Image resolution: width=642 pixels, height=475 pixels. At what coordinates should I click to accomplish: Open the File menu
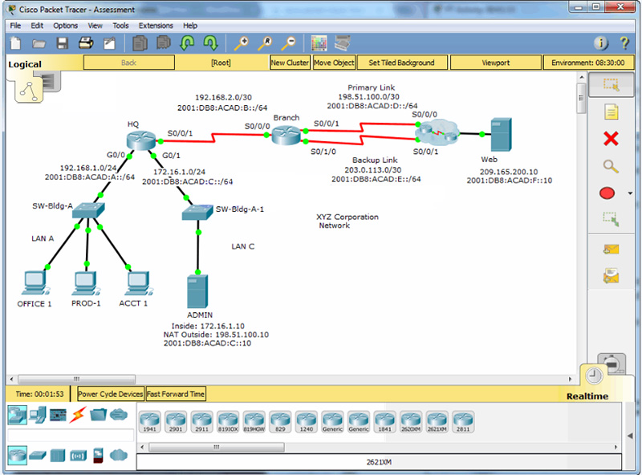click(15, 26)
